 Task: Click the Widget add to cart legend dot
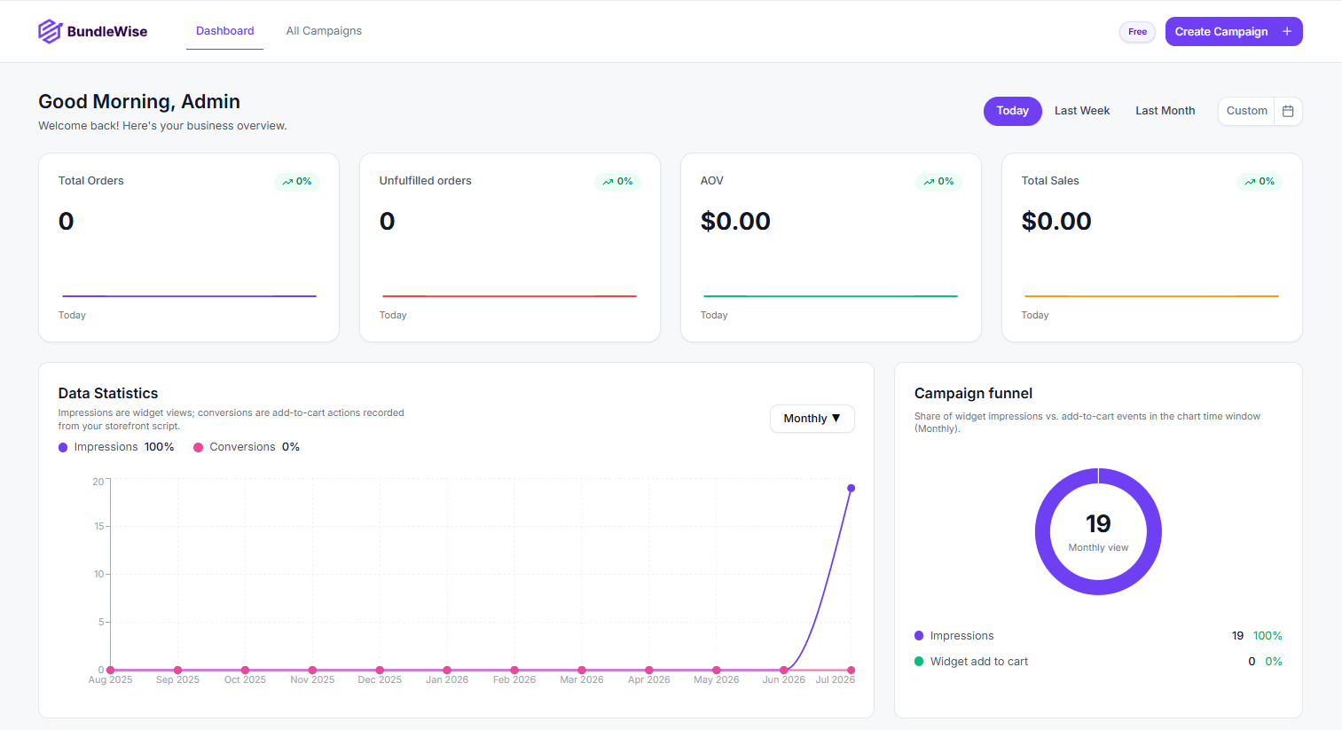[919, 662]
